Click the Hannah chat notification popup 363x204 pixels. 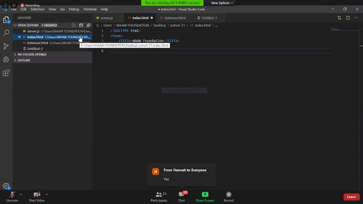click(181, 175)
